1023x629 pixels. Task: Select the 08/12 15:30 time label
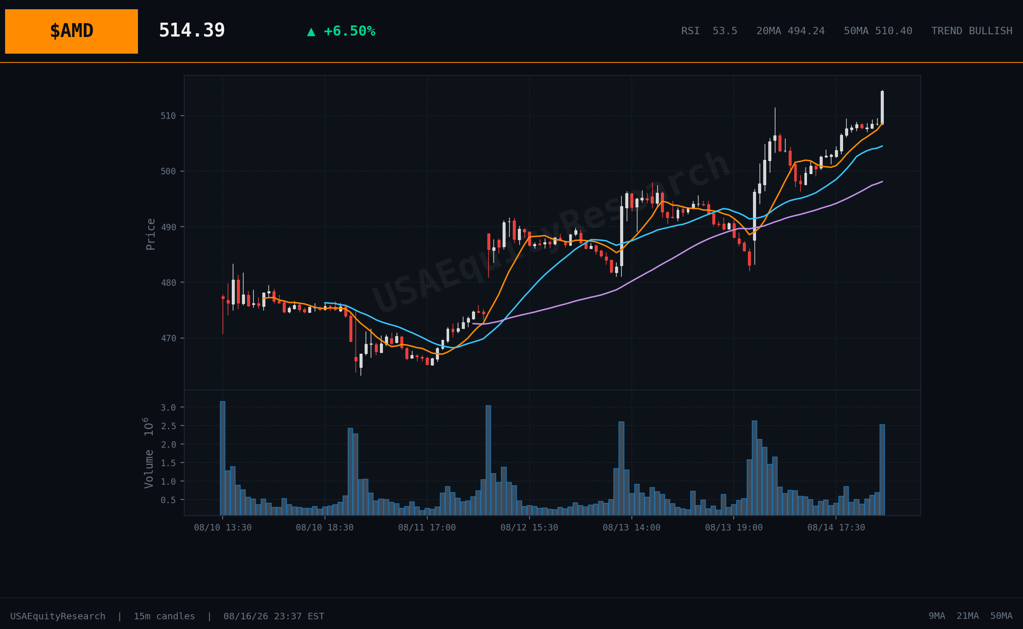(529, 528)
